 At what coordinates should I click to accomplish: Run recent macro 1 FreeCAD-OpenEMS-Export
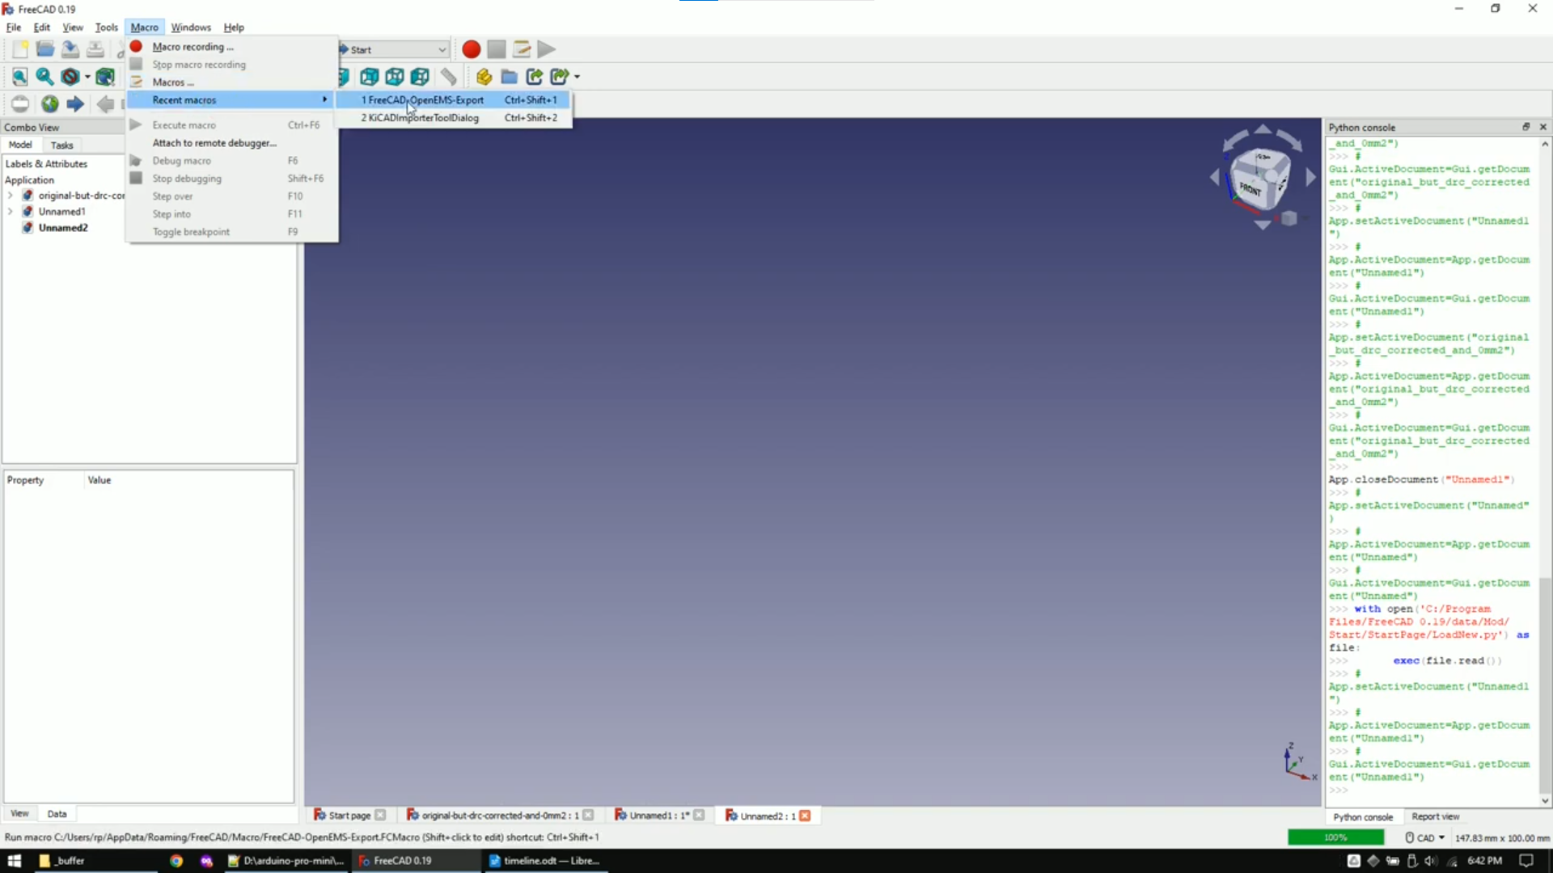[454, 100]
